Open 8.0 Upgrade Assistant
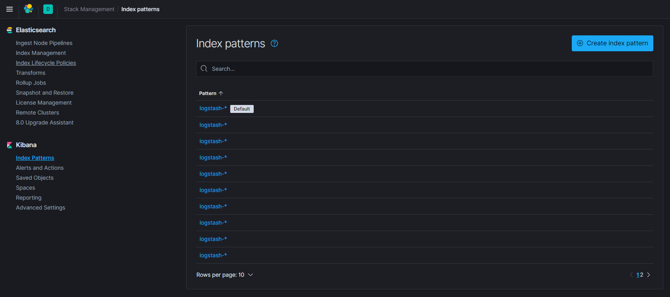This screenshot has height=297, width=670. click(45, 122)
